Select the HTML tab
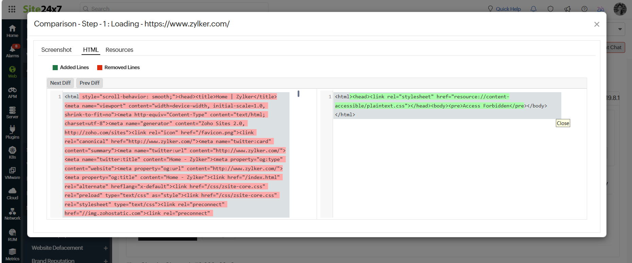Screen dimensions: 632x263 click(91, 50)
